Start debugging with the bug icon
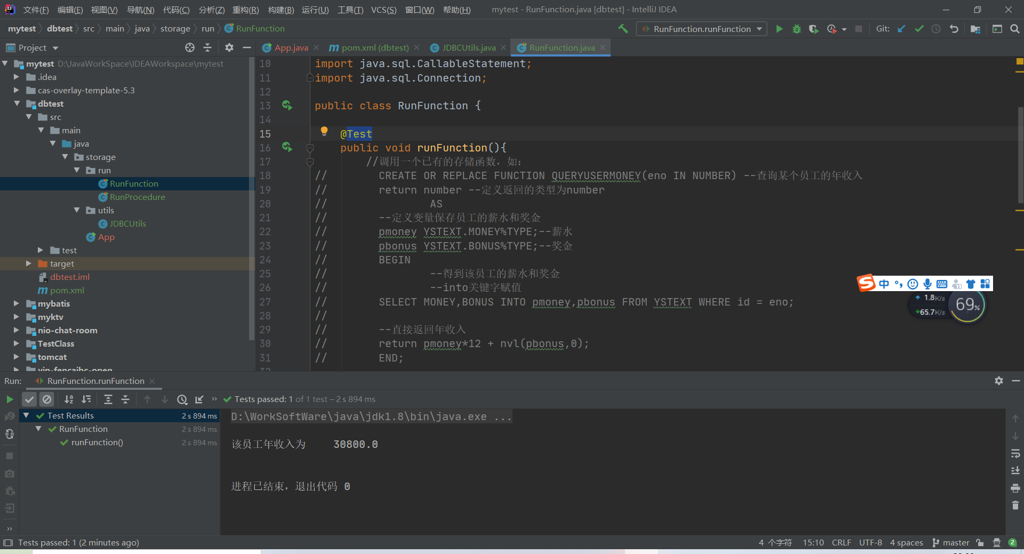The height and width of the screenshot is (554, 1024). [x=797, y=29]
